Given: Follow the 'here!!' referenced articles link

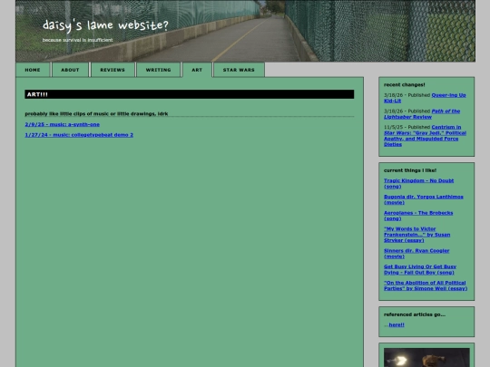Looking at the screenshot, I should click(397, 325).
